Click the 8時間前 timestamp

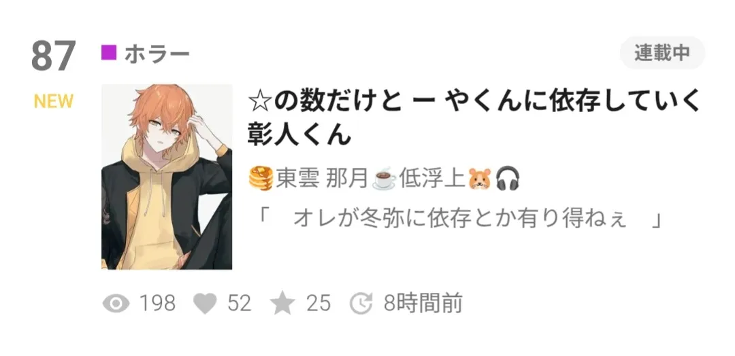click(423, 303)
